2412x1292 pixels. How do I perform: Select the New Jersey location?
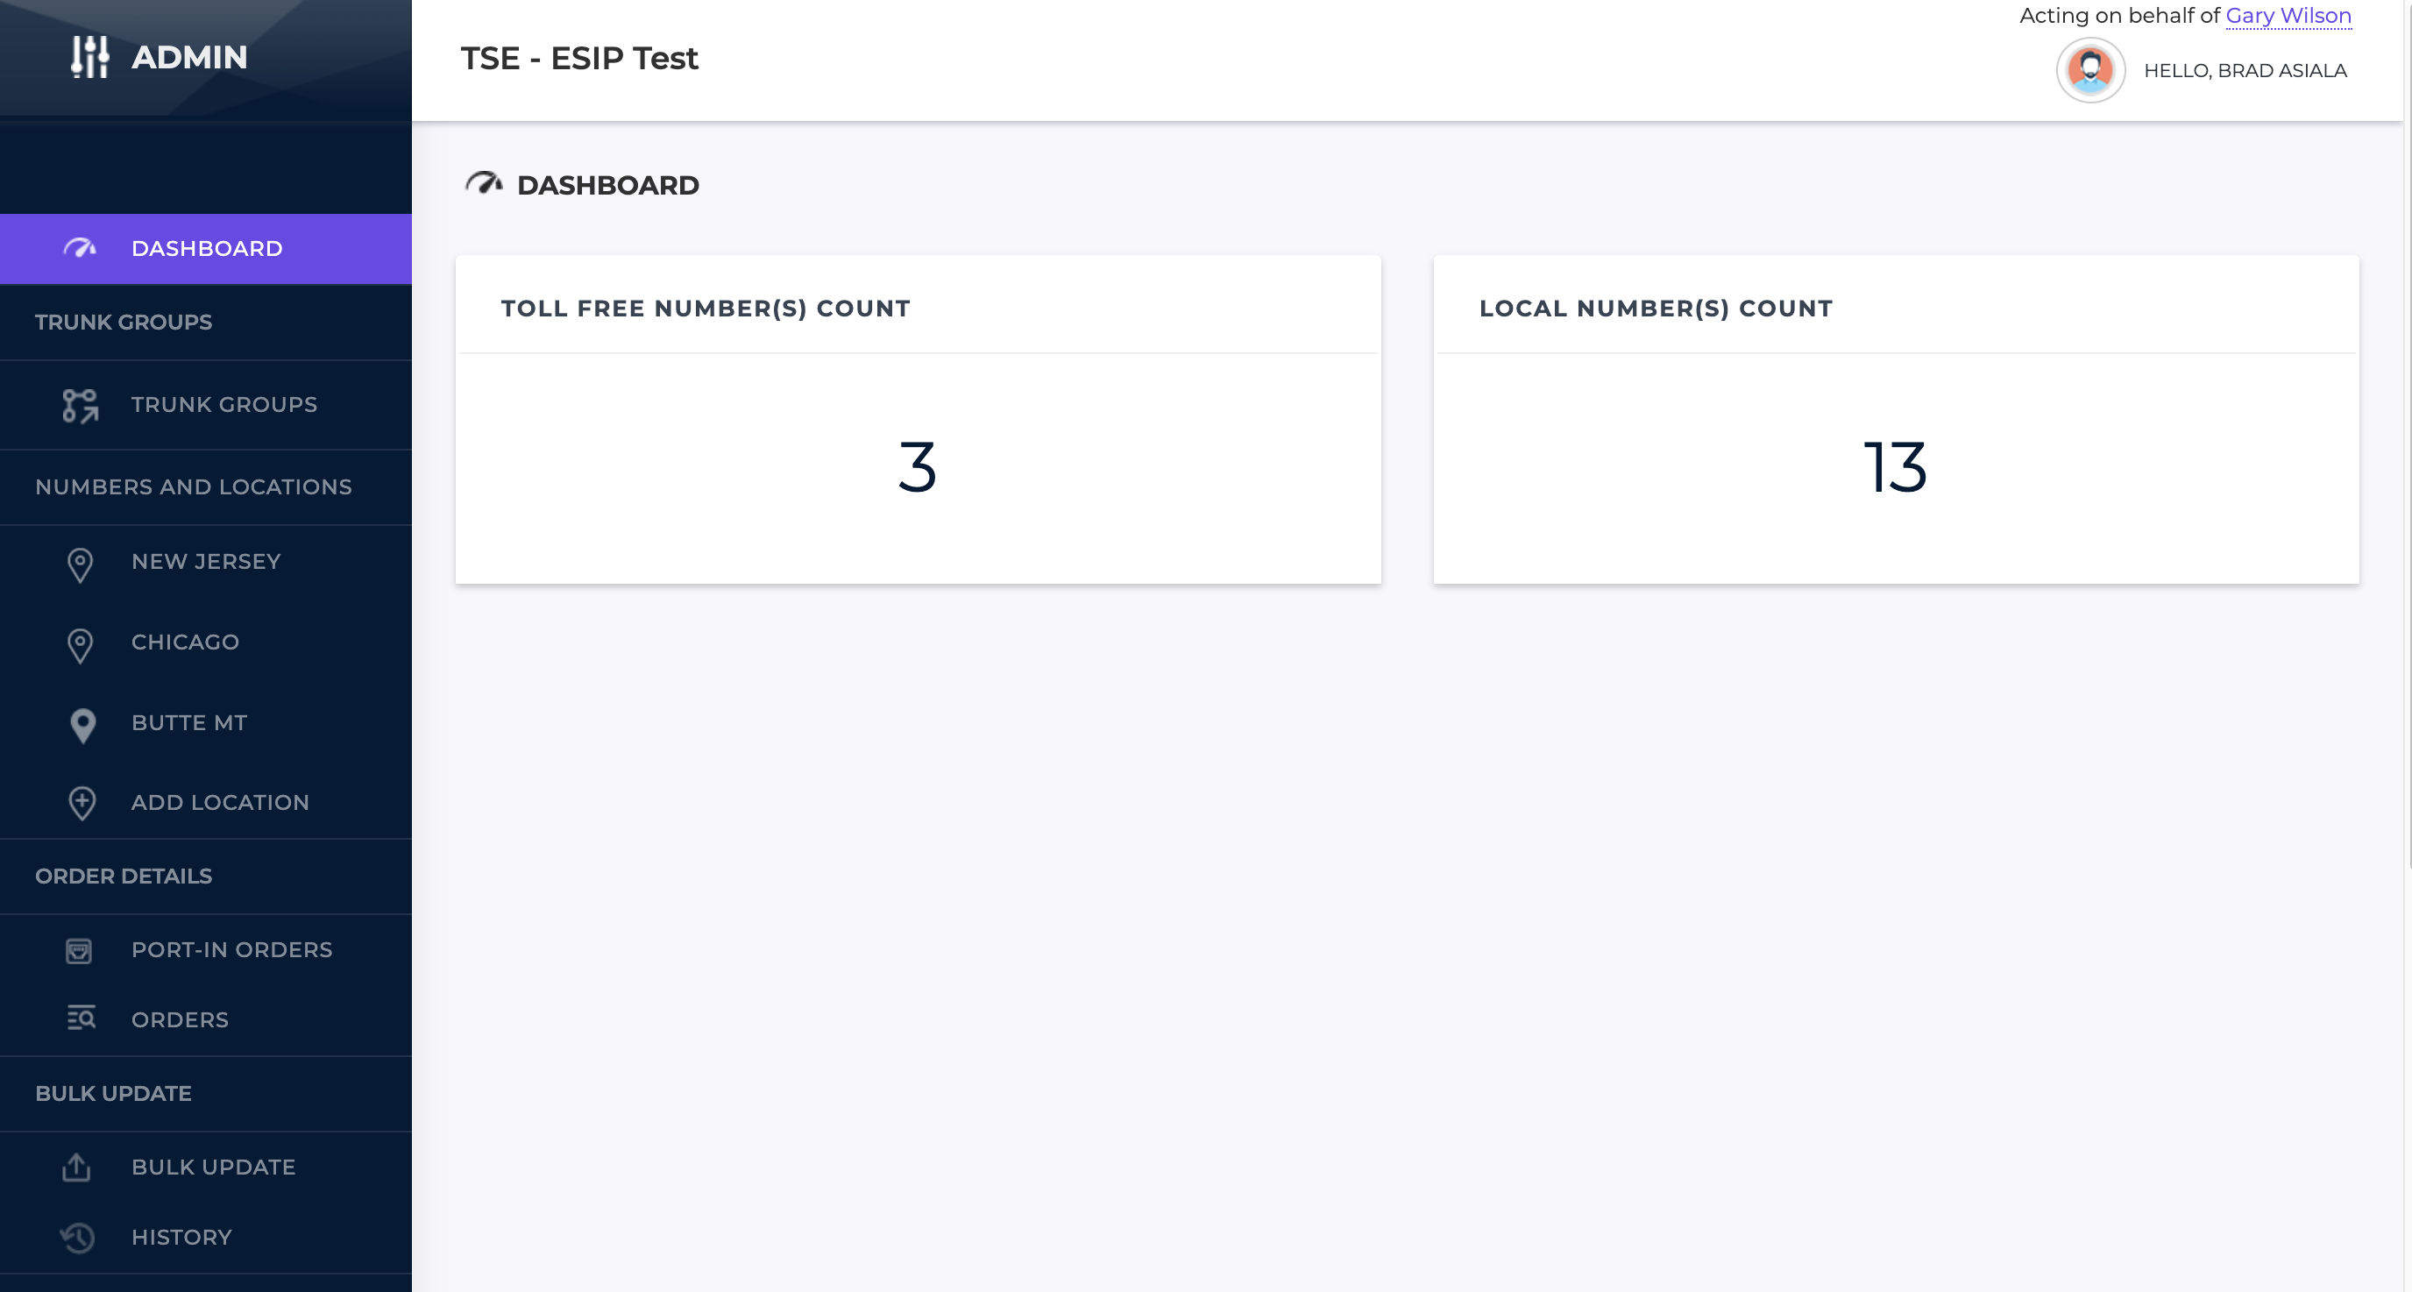(x=206, y=562)
